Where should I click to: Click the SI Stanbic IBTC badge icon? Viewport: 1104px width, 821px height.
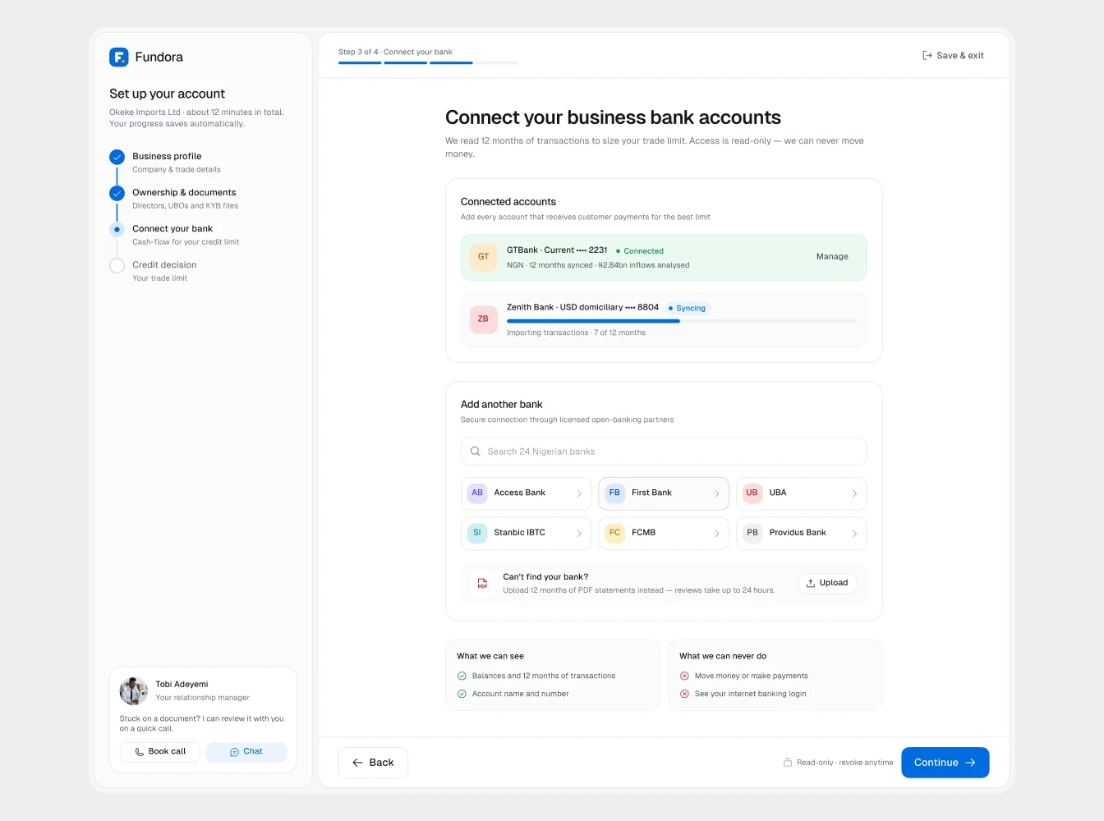point(477,533)
